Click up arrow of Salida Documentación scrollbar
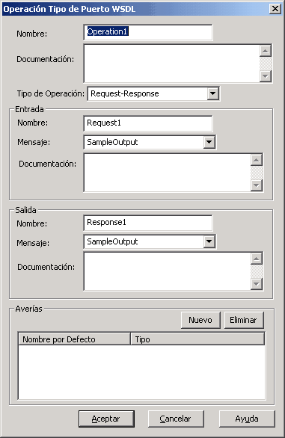 (x=256, y=259)
